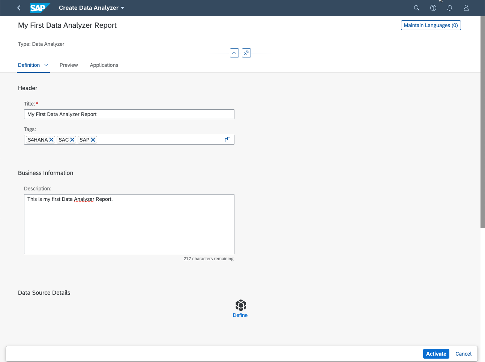Remove the SAC tag
The height and width of the screenshot is (362, 485).
[x=72, y=140]
